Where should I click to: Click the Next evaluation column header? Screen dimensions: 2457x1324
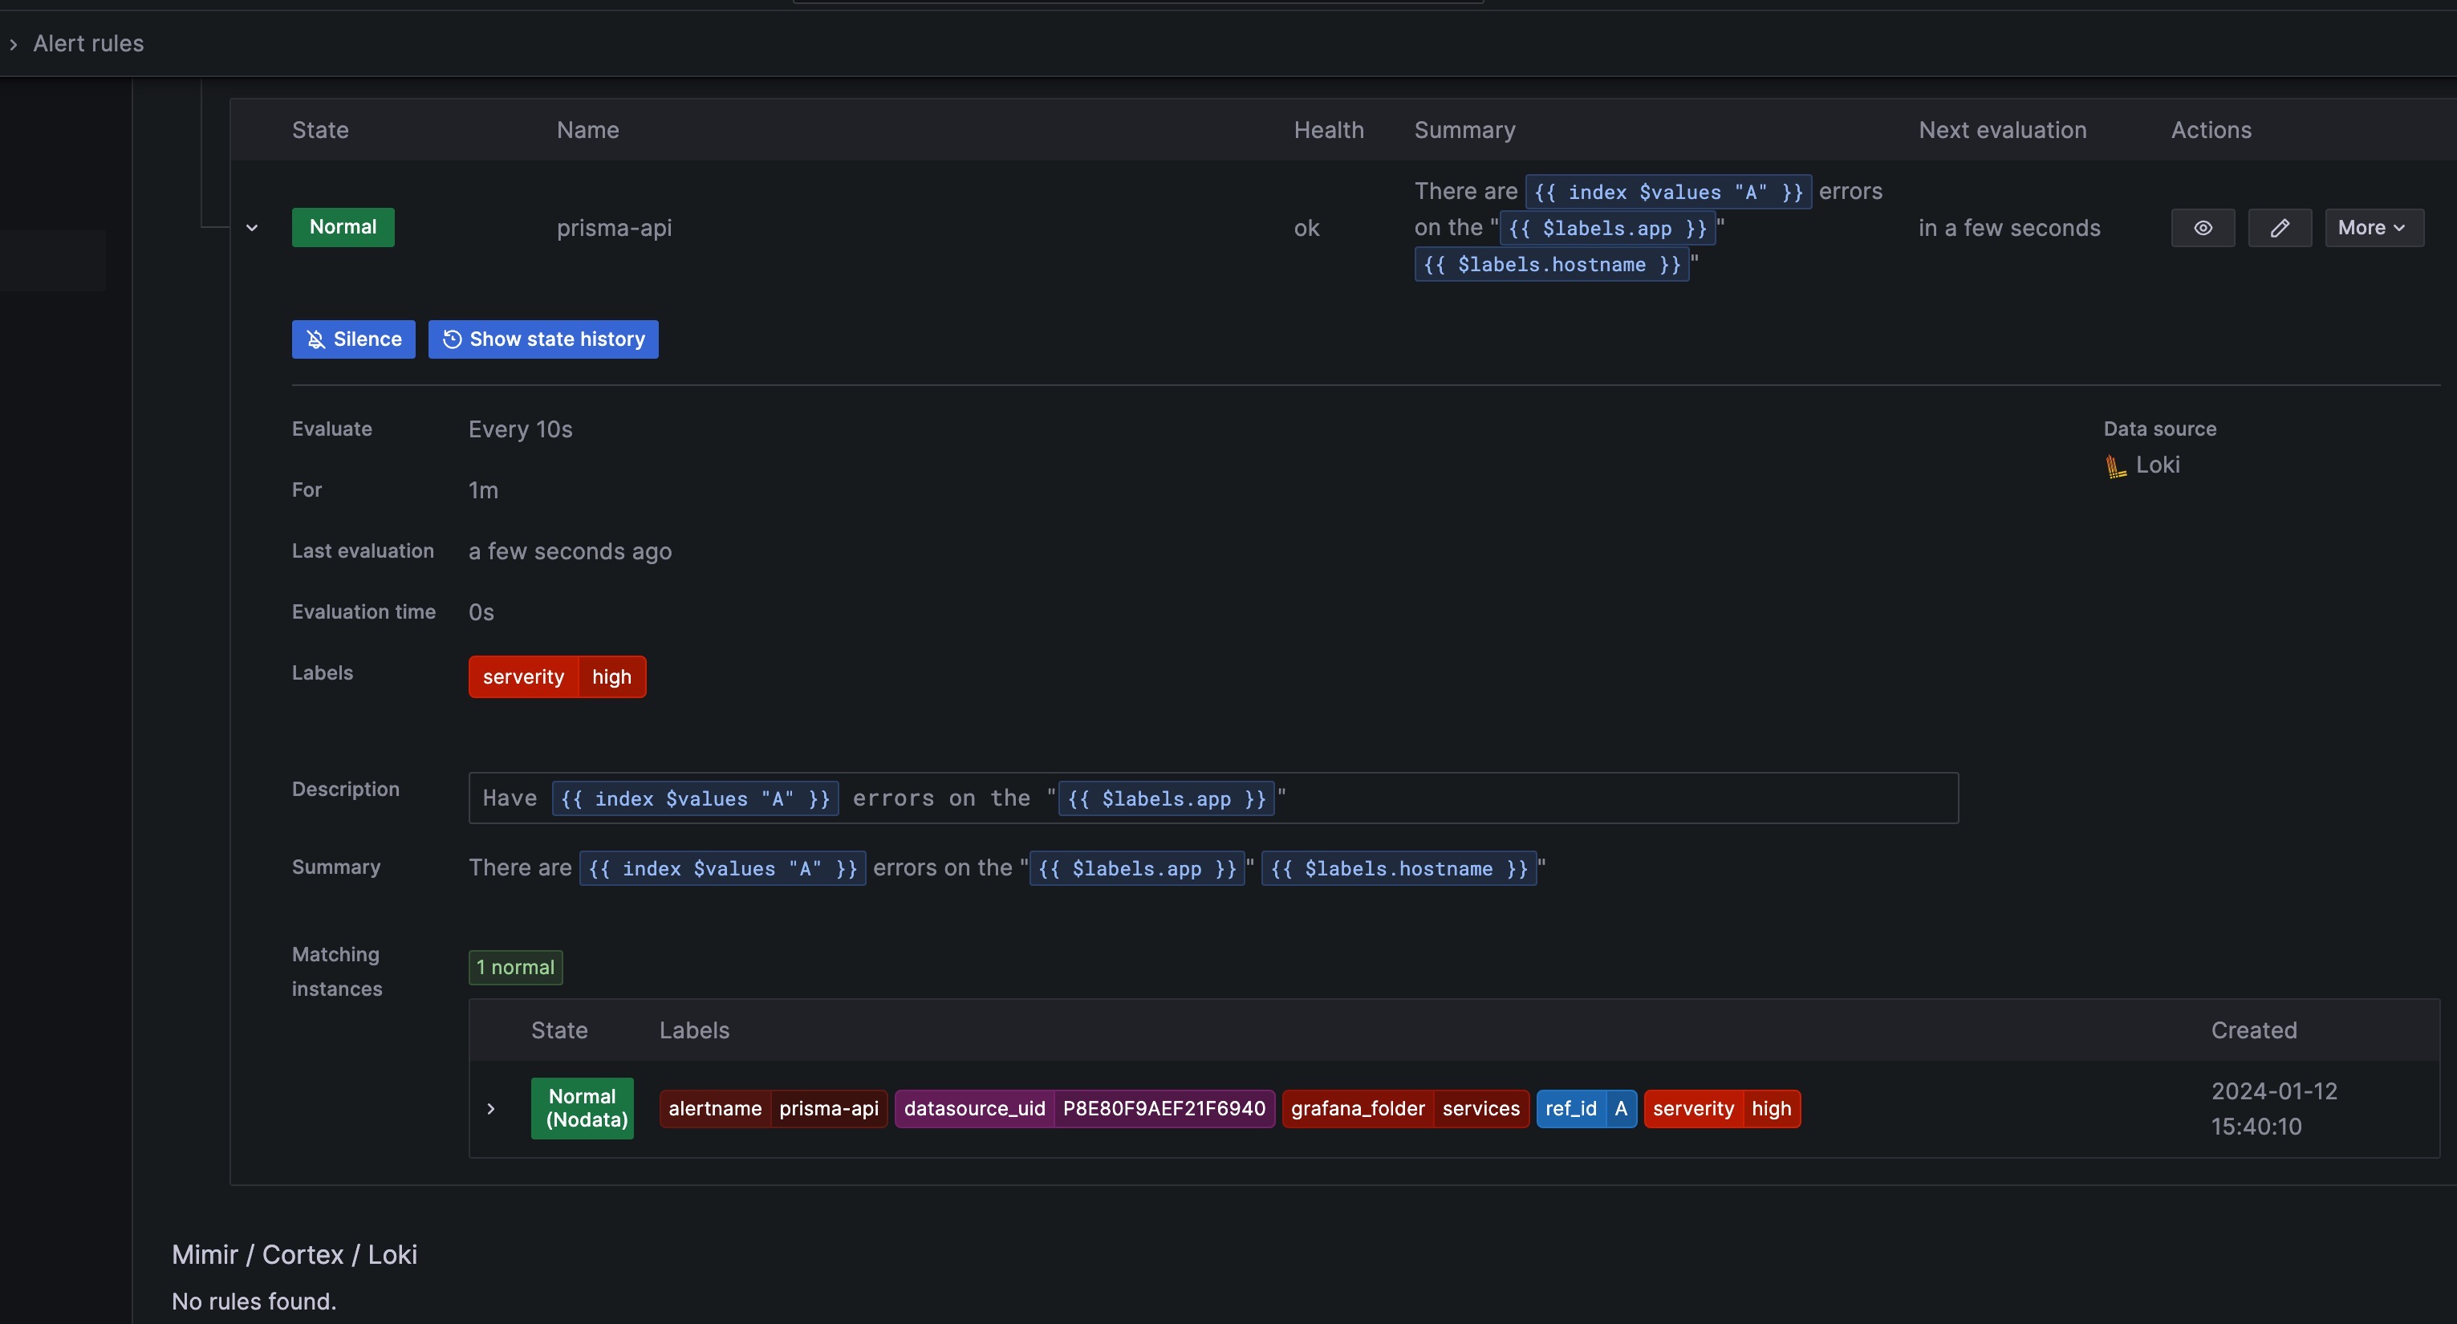point(2002,131)
